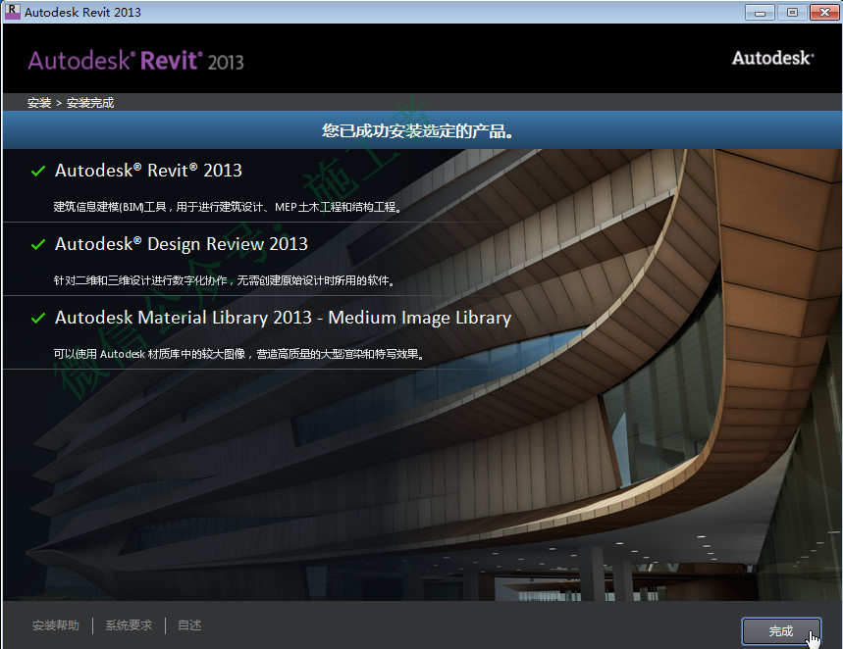Viewport: 843px width, 649px height.
Task: Click the green checkmark beside Design Review 2013
Action: tap(38, 244)
